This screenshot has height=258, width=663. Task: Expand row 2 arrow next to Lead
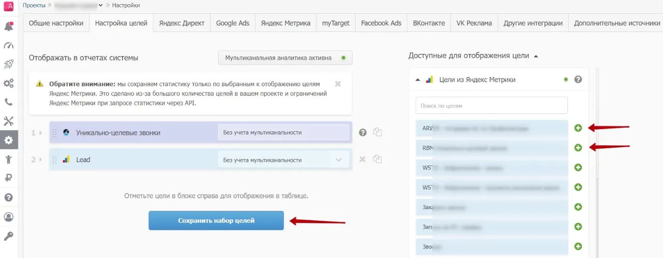pos(41,159)
